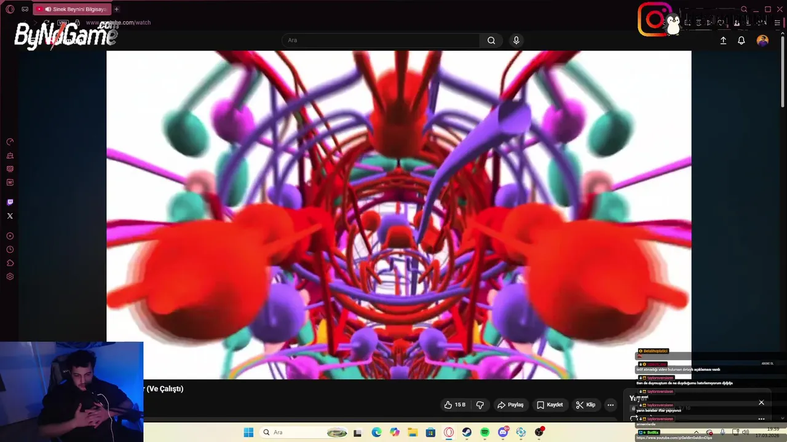Screen dimensions: 787x442
Task: Open the sidebar news/notes icon
Action: [x=10, y=169]
